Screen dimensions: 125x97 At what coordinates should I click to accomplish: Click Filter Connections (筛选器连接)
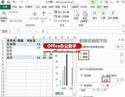click(x=61, y=21)
